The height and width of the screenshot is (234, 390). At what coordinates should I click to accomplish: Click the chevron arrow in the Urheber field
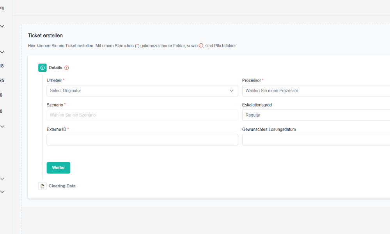(x=231, y=90)
